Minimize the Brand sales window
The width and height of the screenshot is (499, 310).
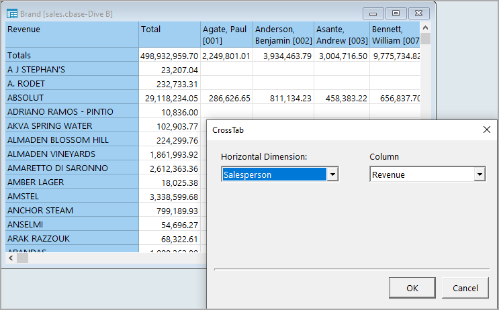pos(373,13)
